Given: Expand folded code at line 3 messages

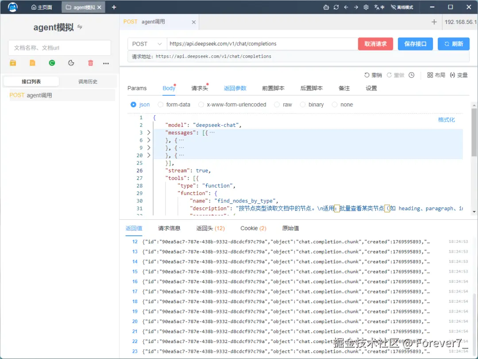Looking at the screenshot, I should click(149, 133).
